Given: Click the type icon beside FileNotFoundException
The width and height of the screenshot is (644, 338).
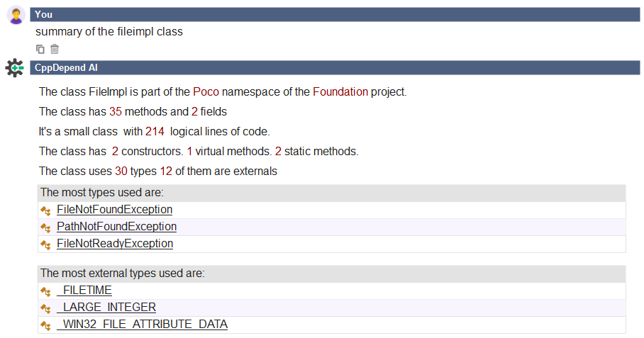Looking at the screenshot, I should coord(45,210).
